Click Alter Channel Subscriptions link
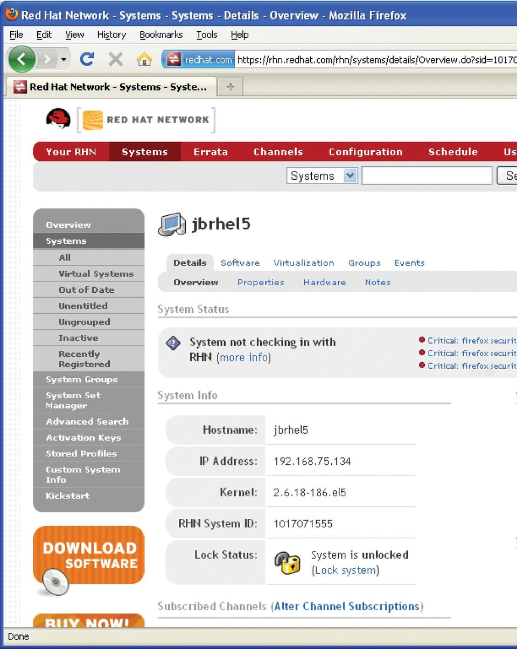 [347, 606]
